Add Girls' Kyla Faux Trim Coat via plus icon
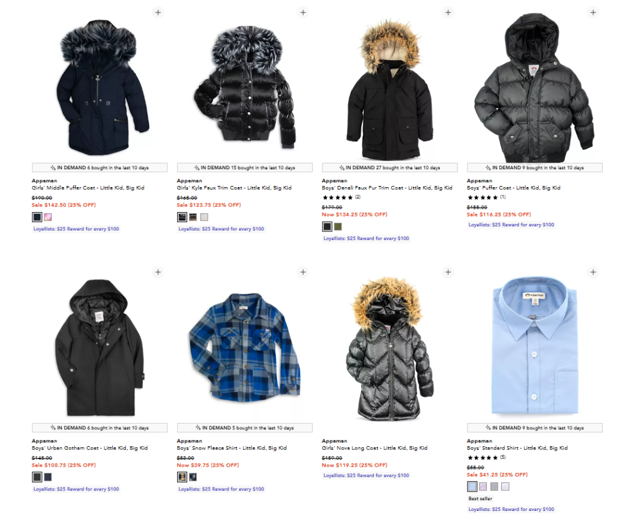639x521 pixels. tap(303, 12)
